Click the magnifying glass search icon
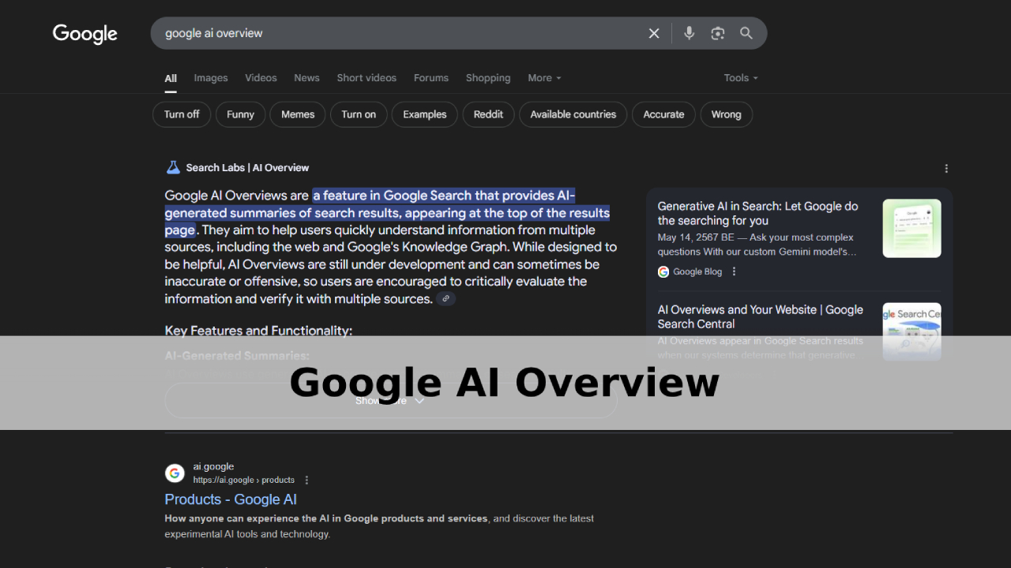The width and height of the screenshot is (1011, 568). pyautogui.click(x=746, y=33)
